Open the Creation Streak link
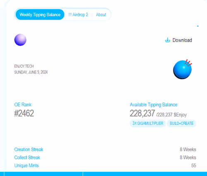 [x=29, y=149]
